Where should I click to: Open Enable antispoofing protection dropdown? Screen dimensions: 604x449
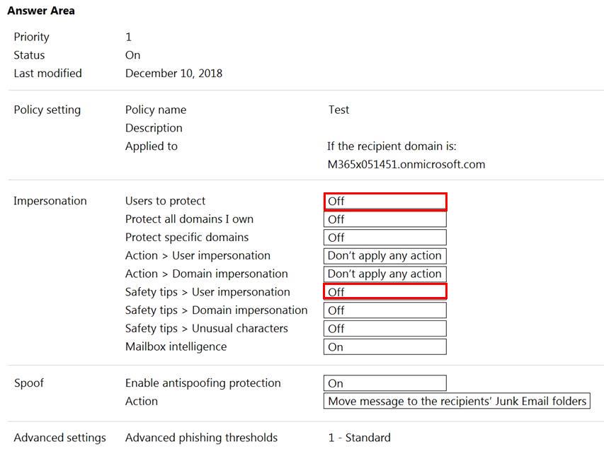(x=385, y=383)
